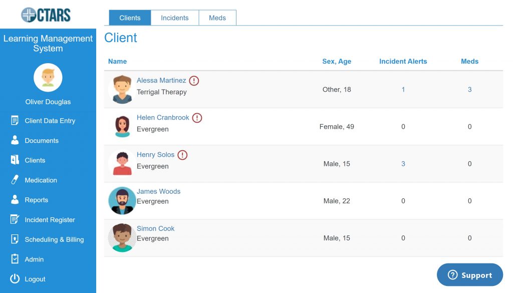Click the Logout power icon

click(15, 279)
